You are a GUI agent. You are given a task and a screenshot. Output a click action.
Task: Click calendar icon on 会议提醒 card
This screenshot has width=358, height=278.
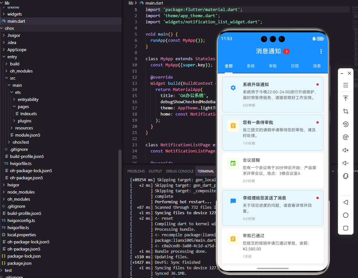tap(233, 163)
